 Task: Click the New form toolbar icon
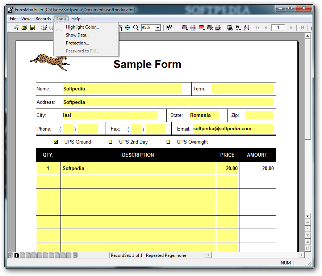pyautogui.click(x=16, y=27)
